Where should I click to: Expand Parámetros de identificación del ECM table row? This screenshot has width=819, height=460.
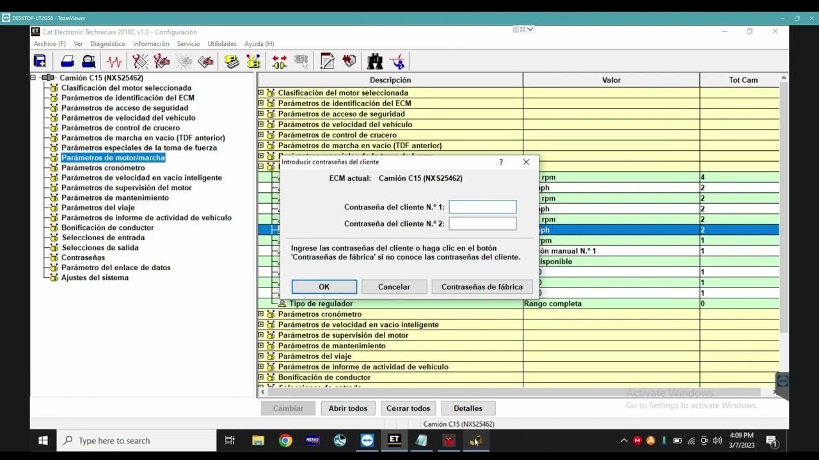(x=260, y=103)
